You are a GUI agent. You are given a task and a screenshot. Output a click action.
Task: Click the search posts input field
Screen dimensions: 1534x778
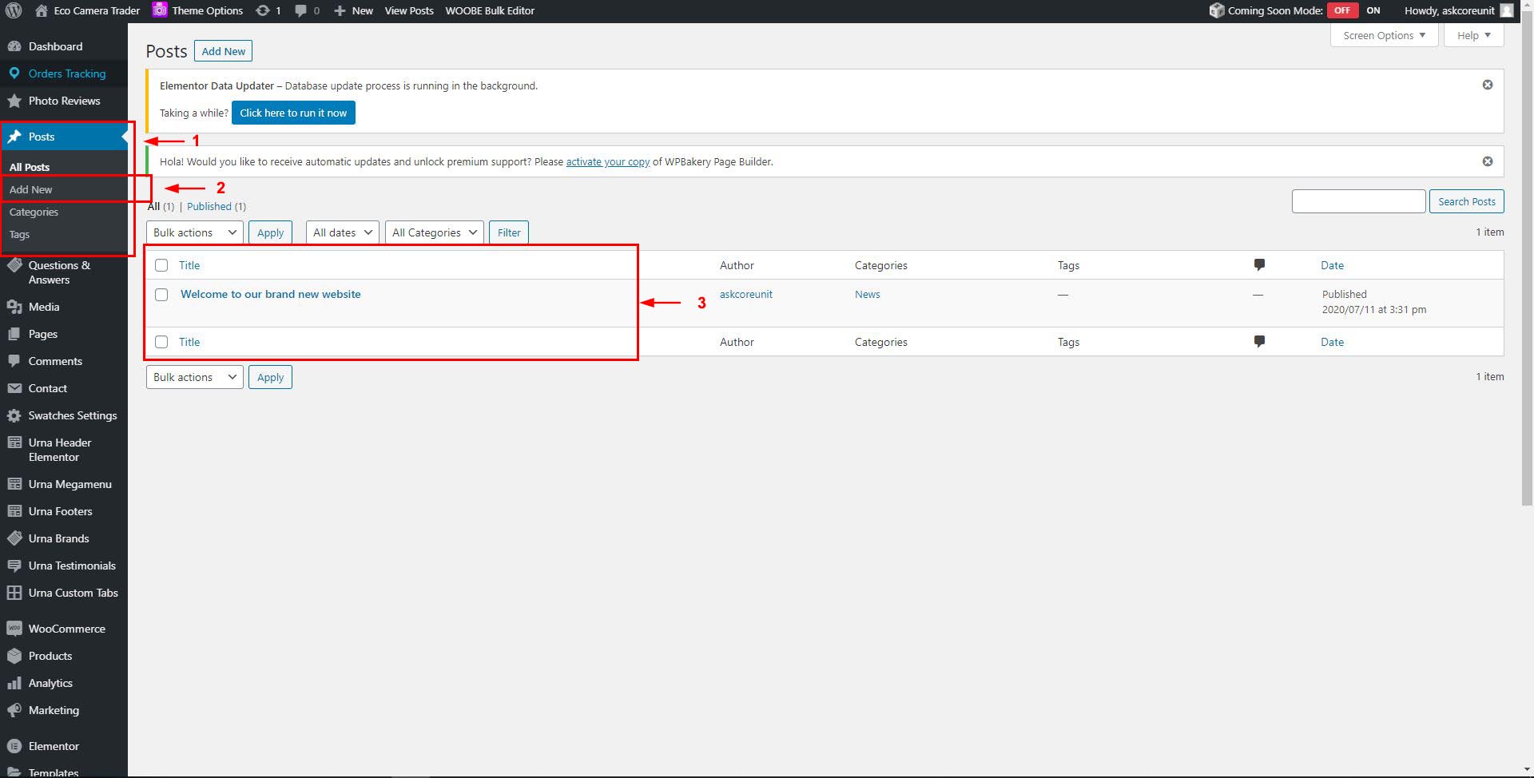coord(1357,201)
